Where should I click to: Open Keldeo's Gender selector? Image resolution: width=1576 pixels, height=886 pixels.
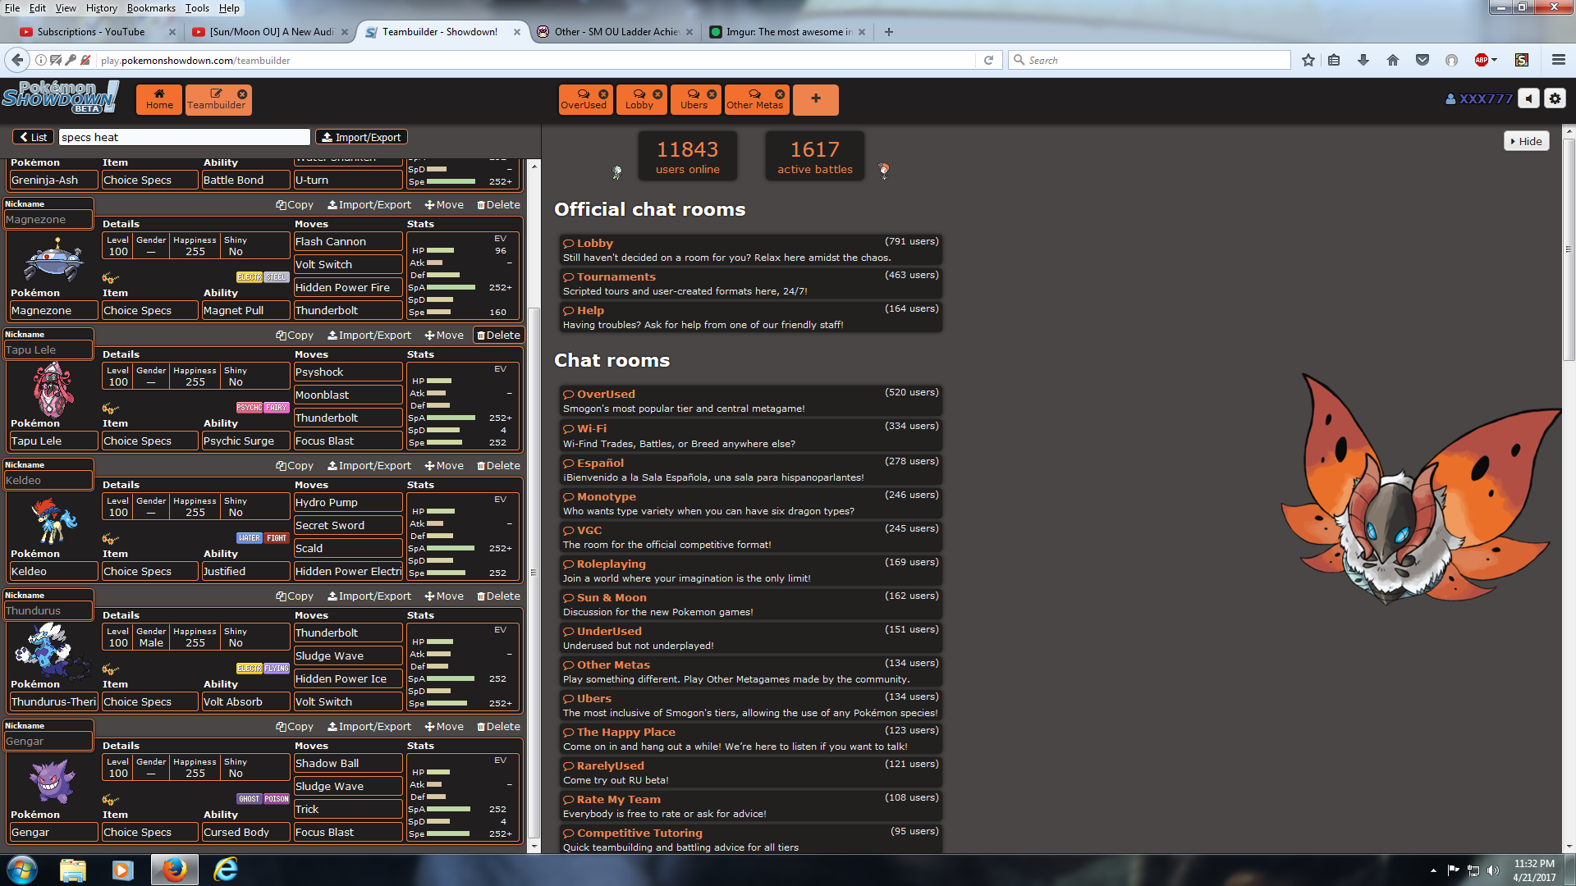pos(151,507)
